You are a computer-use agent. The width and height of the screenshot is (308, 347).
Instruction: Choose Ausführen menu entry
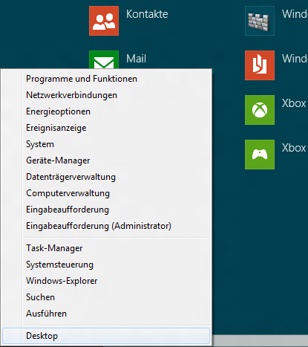[106, 314]
